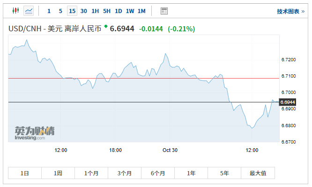312x187 pixels.
Task: Set chart interval to 1D
Action: 119,11
